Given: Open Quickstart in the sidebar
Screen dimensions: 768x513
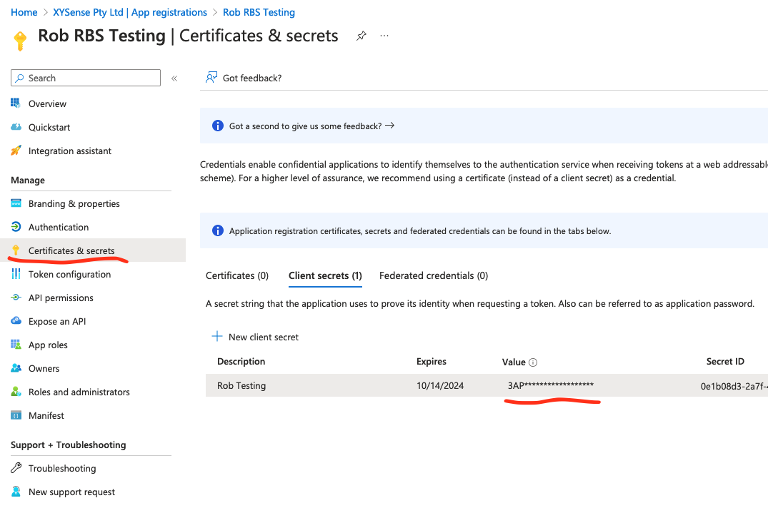Looking at the screenshot, I should (x=49, y=127).
